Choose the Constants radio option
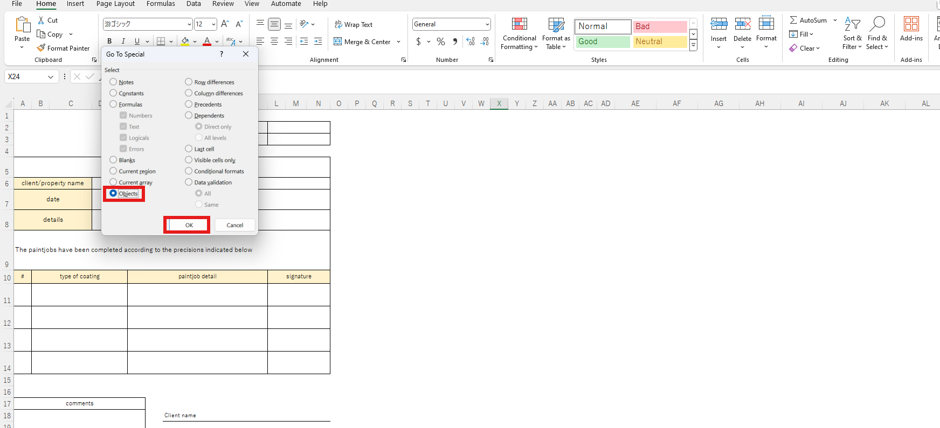Screen dimensions: 940x428 [113, 93]
